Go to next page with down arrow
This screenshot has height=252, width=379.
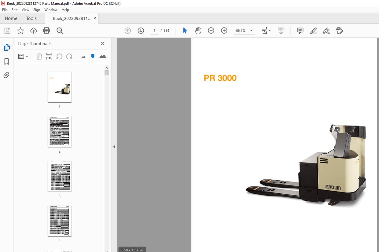coord(141,31)
